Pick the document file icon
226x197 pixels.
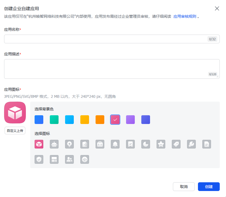click(x=207, y=144)
